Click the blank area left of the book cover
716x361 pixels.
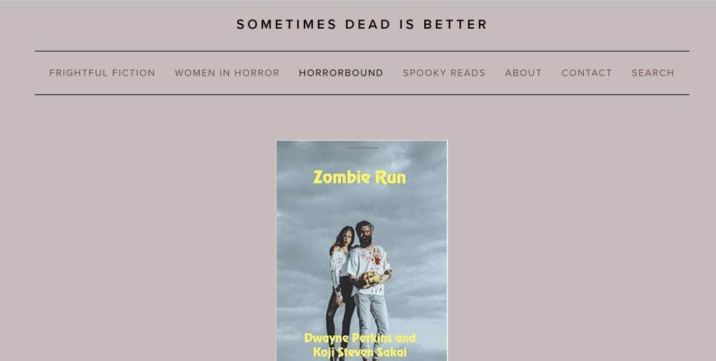[x=140, y=245]
